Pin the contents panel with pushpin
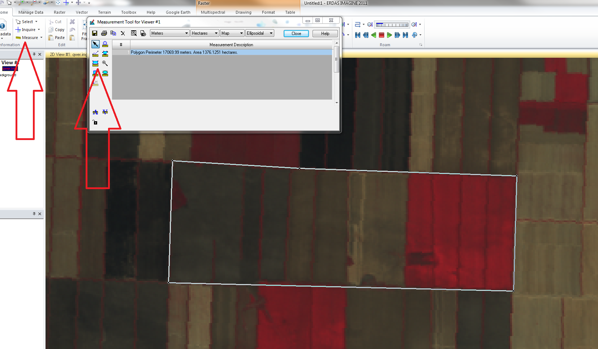 34,54
